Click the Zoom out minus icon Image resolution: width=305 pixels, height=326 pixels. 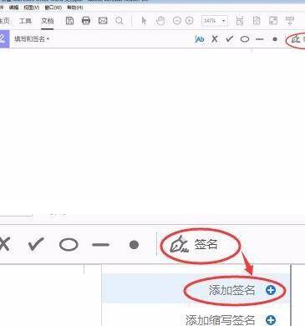point(177,21)
